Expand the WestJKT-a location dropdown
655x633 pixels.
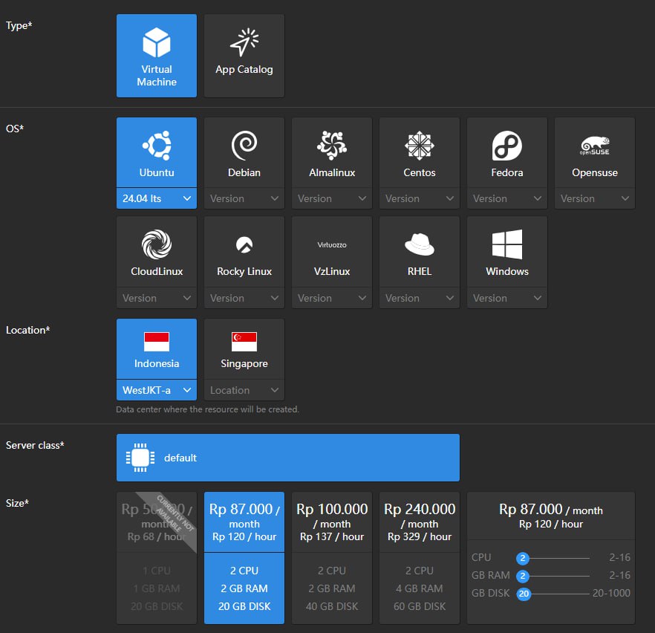[x=157, y=390]
